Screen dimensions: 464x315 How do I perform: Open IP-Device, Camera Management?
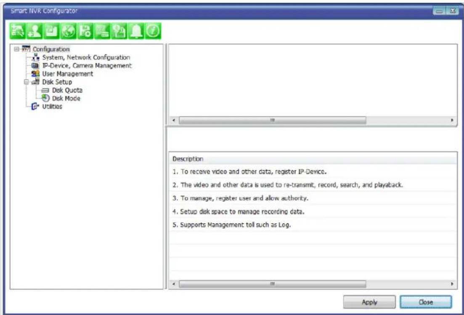point(87,66)
